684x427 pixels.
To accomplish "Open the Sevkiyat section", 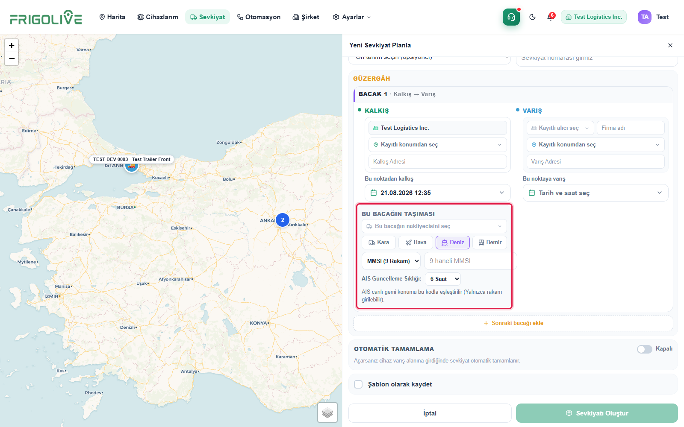I will [208, 17].
